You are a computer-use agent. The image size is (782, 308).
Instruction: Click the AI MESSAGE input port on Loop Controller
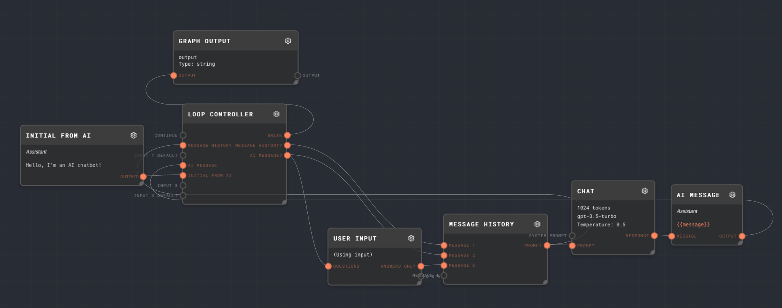point(183,165)
